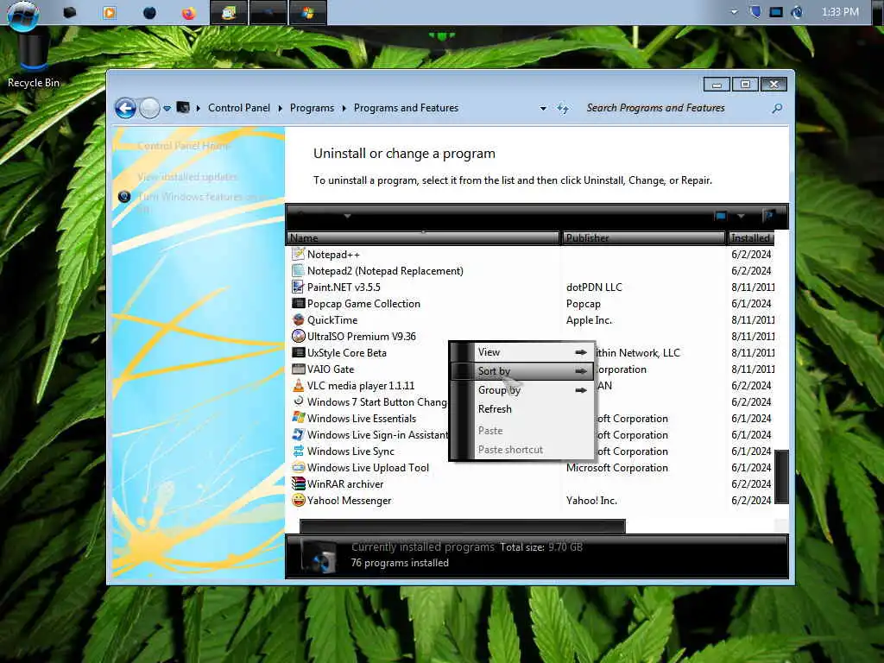Choose Sort by in the context menu

click(x=522, y=371)
